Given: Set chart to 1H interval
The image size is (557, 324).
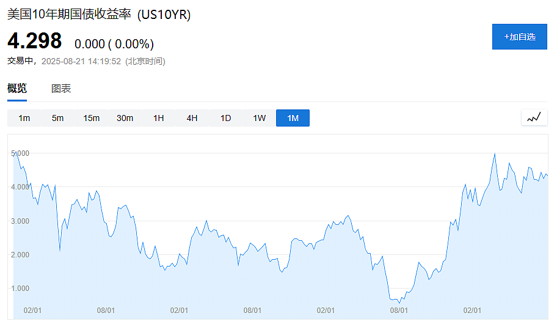Looking at the screenshot, I should coord(158,118).
